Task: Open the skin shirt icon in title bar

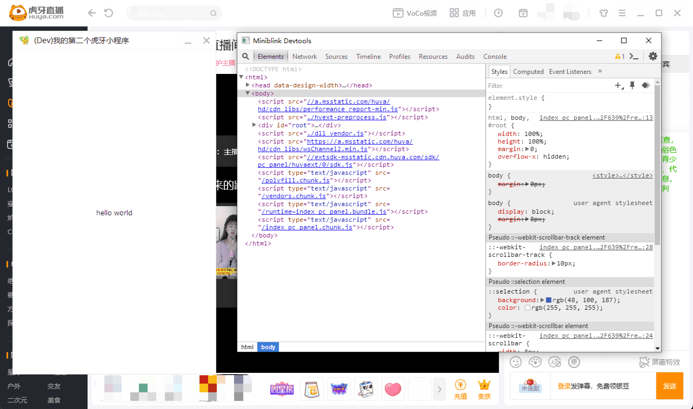Action: click(604, 13)
